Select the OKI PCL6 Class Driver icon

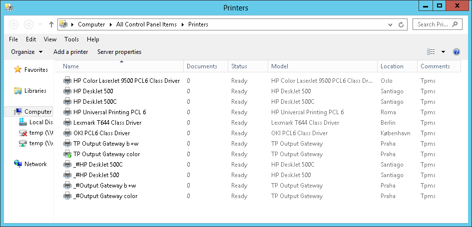tap(67, 133)
